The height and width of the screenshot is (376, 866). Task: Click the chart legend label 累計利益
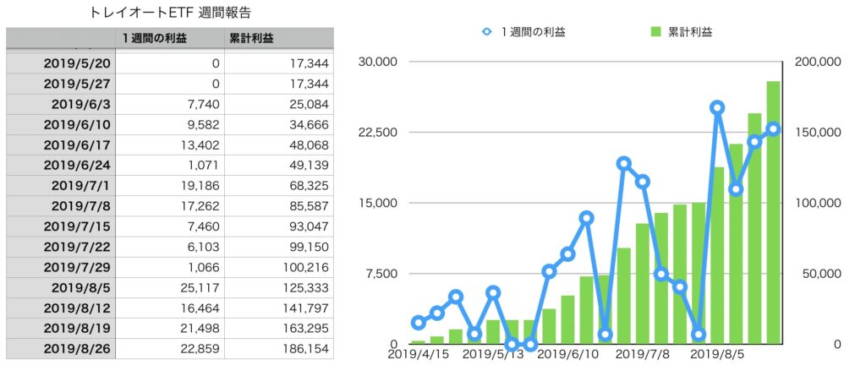[x=690, y=32]
